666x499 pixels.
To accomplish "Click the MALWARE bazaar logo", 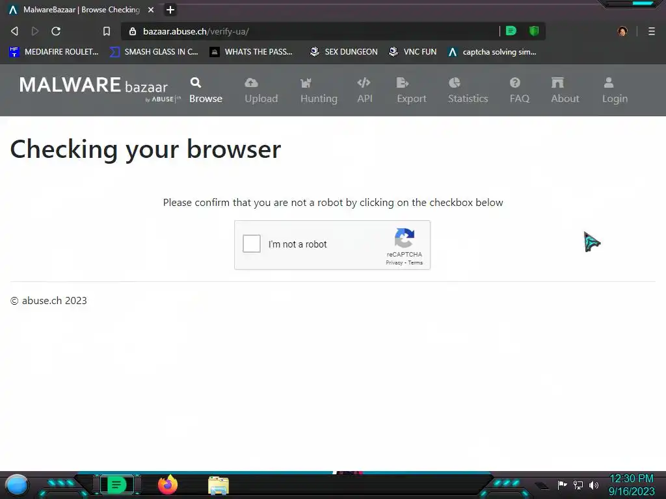I will [x=100, y=88].
